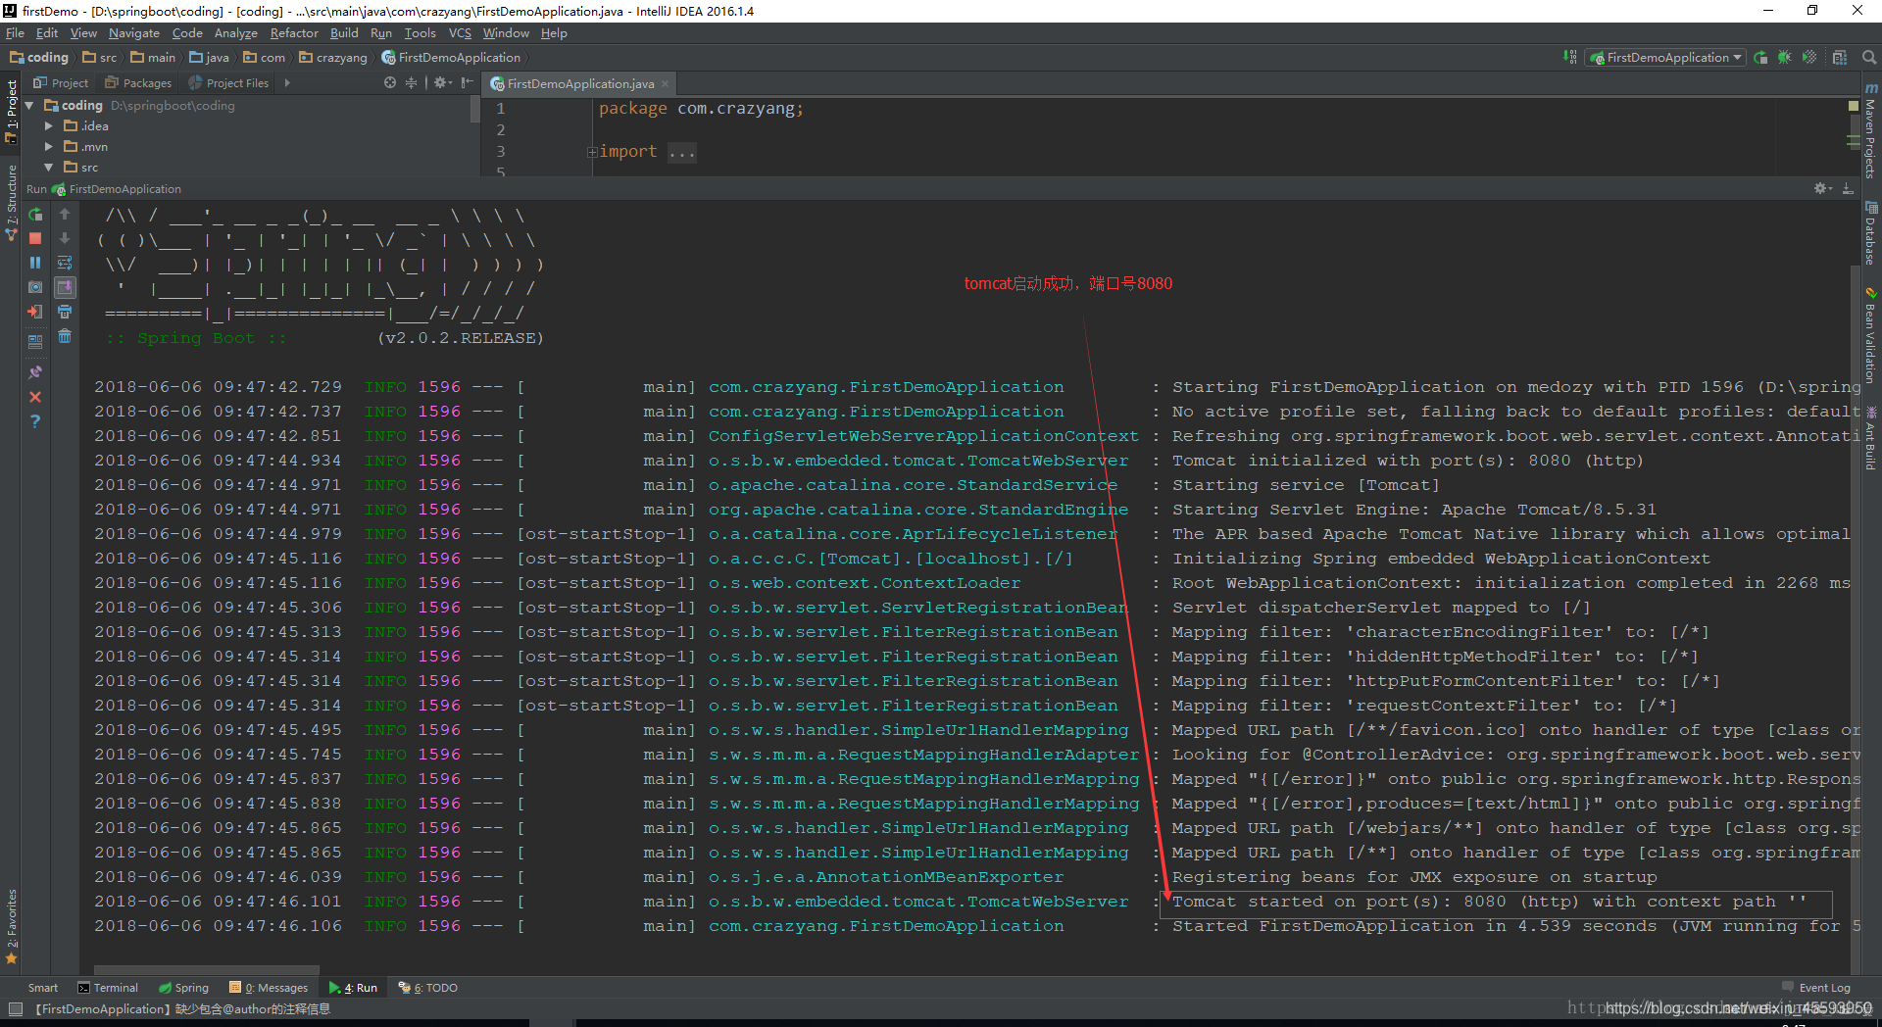Screen dimensions: 1882x1027
Task: Switch to the Packages view tab
Action: tap(138, 83)
